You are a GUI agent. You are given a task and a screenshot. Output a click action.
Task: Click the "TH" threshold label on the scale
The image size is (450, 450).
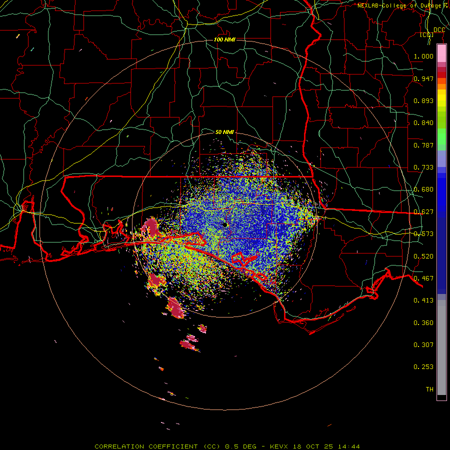point(429,389)
